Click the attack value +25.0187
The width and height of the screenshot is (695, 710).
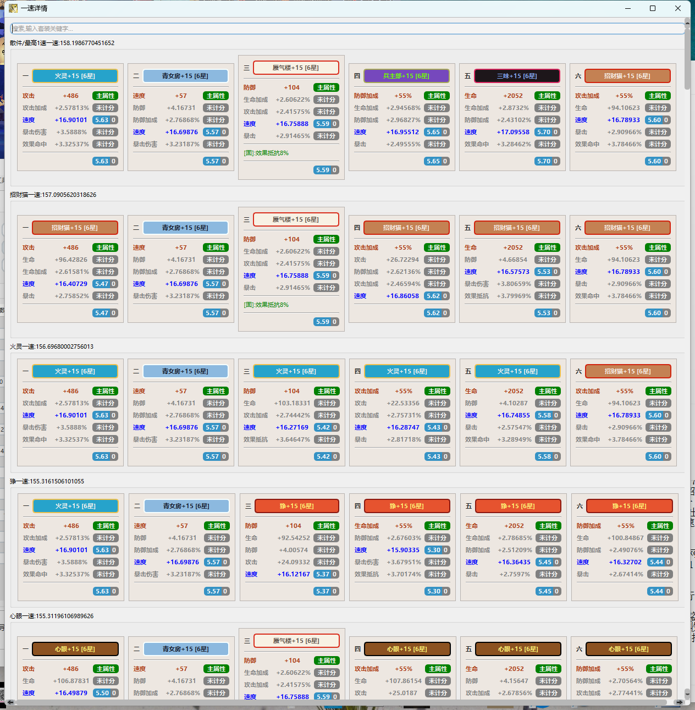[x=403, y=693]
